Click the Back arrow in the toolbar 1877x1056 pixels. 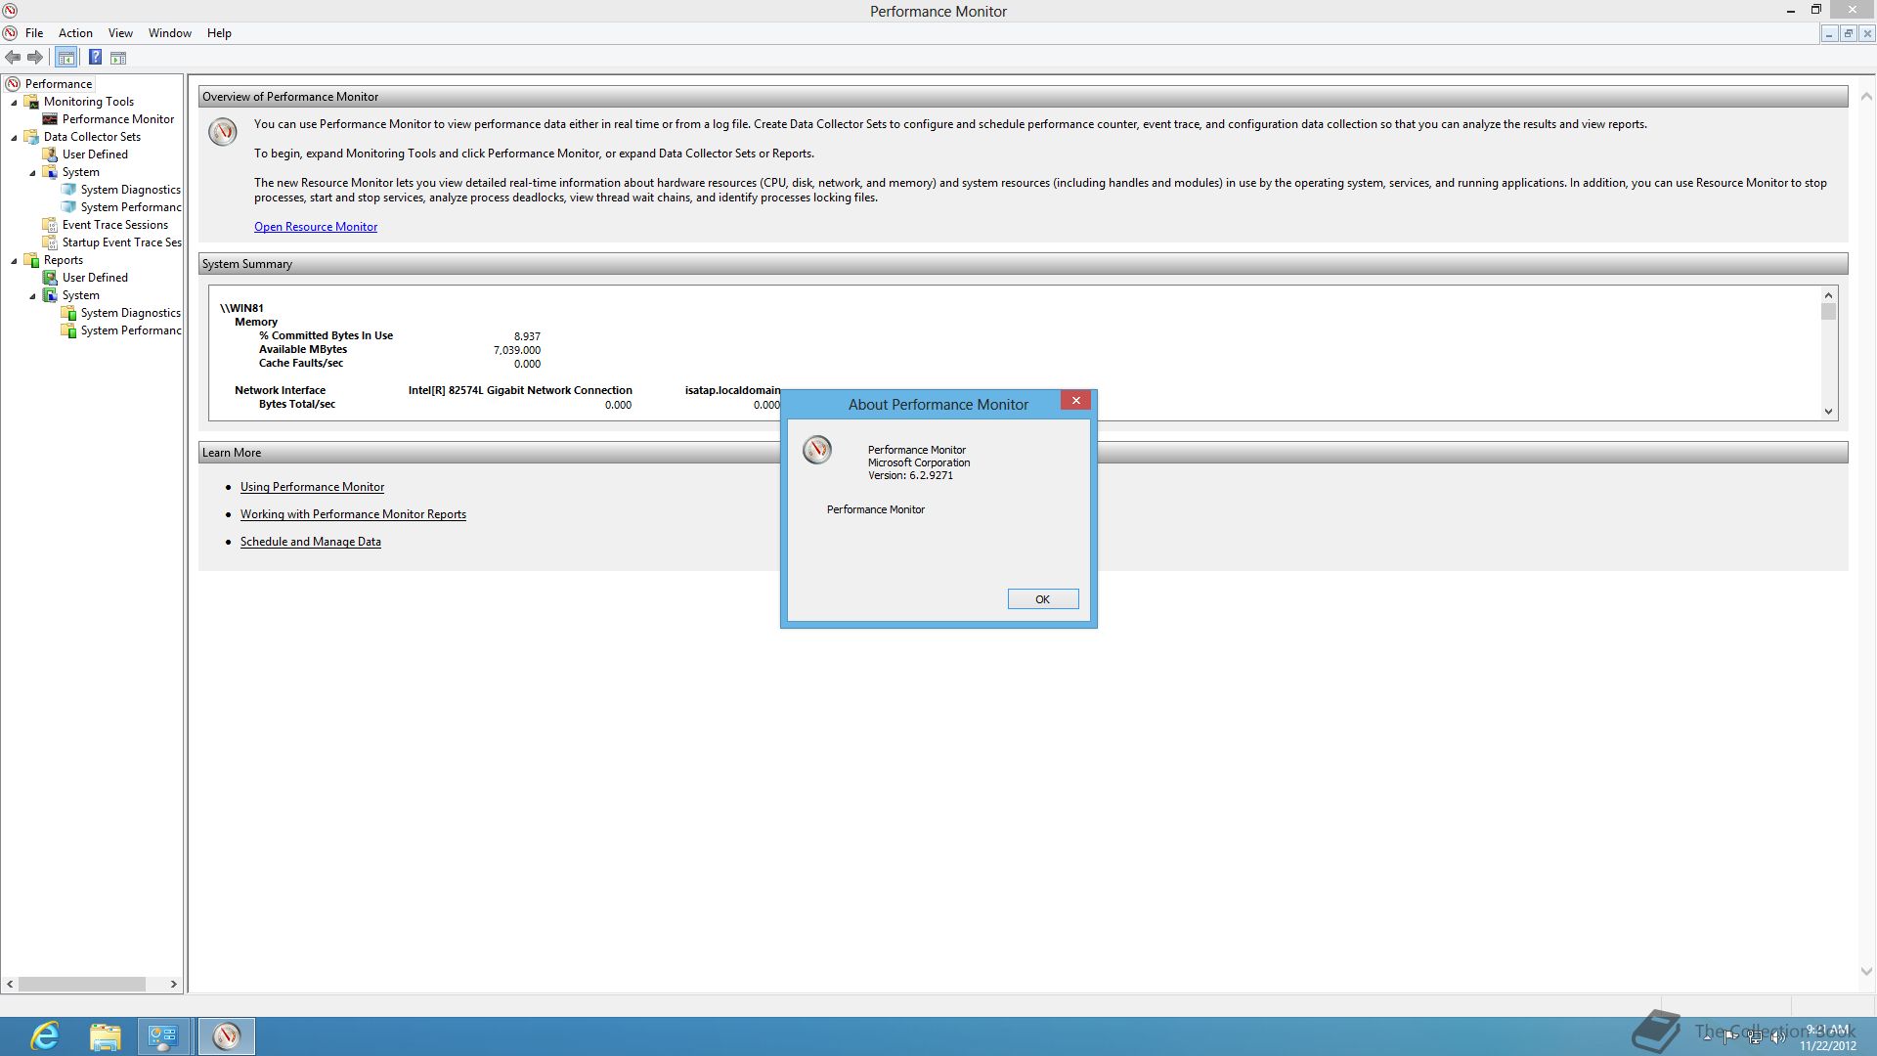[x=13, y=58]
